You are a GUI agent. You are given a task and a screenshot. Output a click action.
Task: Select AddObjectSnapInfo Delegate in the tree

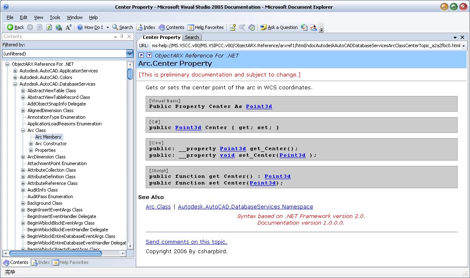pyautogui.click(x=57, y=104)
